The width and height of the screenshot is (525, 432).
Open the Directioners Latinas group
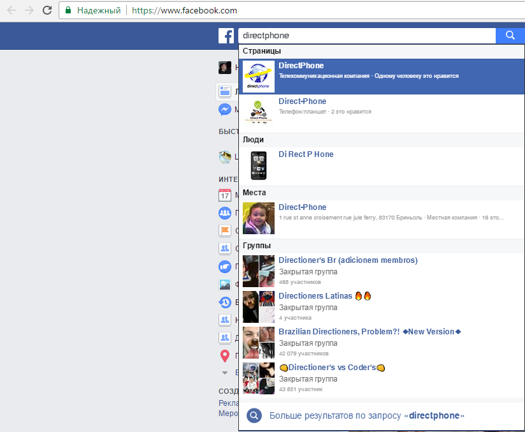382,307
